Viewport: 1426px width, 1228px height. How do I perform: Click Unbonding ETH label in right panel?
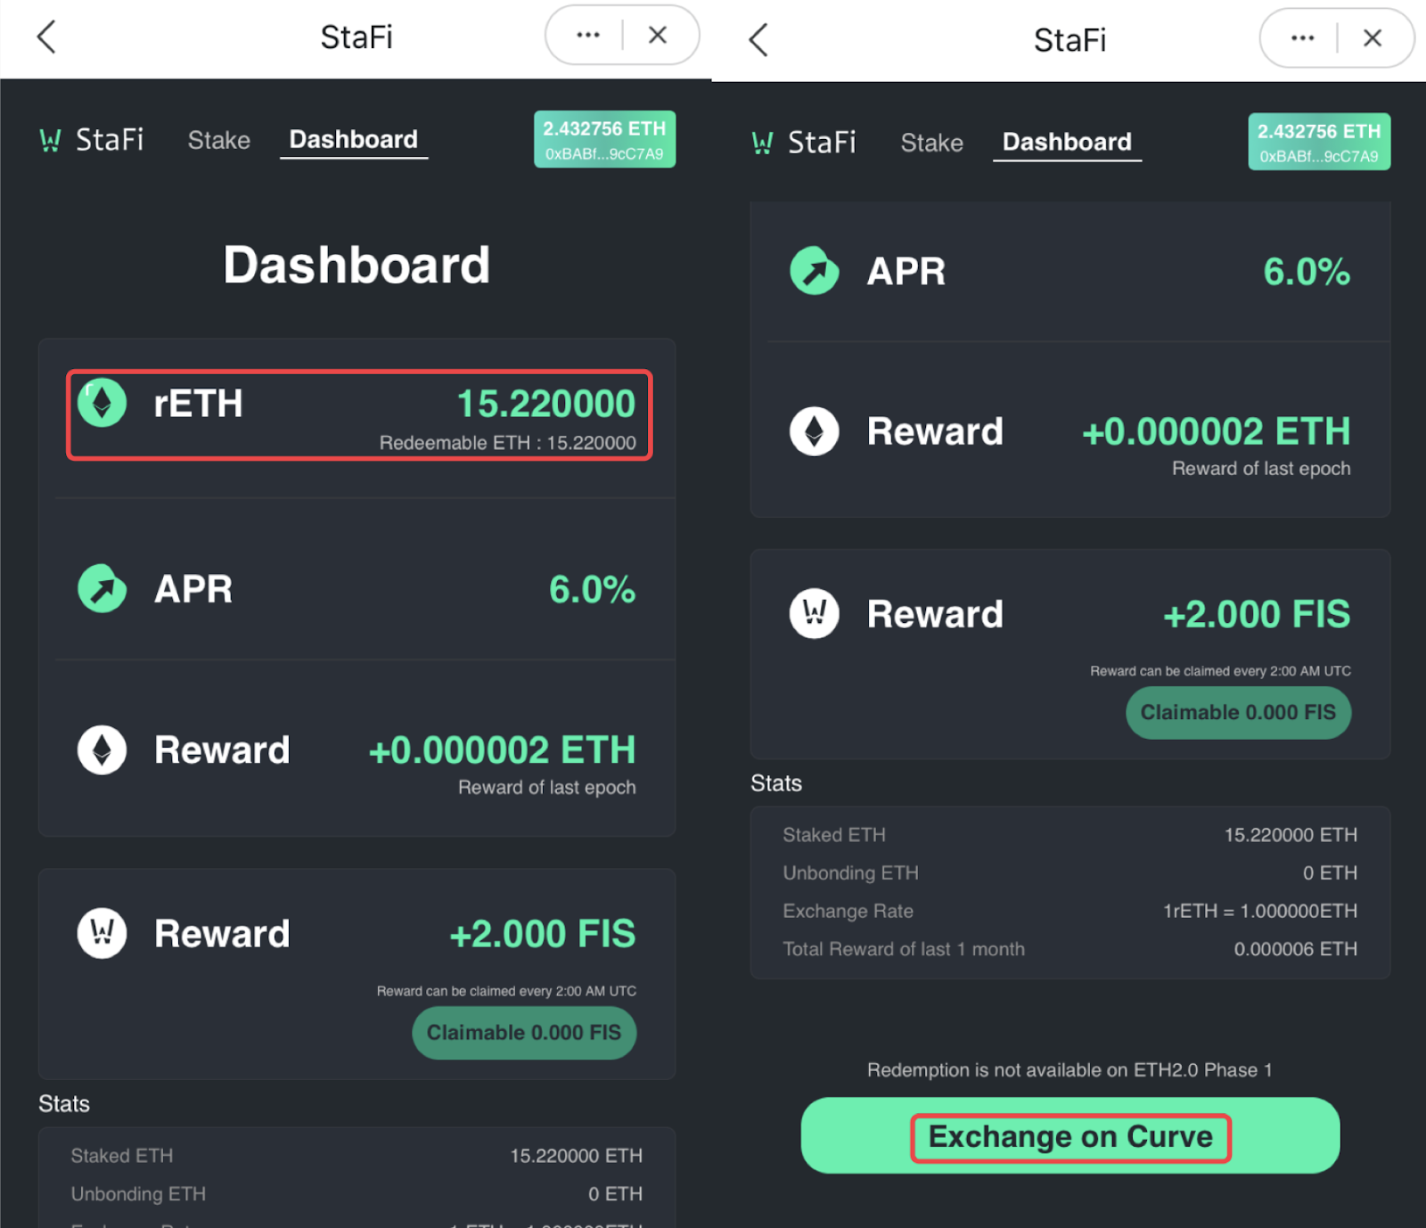coord(850,873)
